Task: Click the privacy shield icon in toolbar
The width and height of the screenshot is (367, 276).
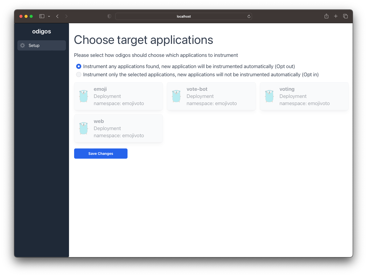Action: pyautogui.click(x=109, y=16)
